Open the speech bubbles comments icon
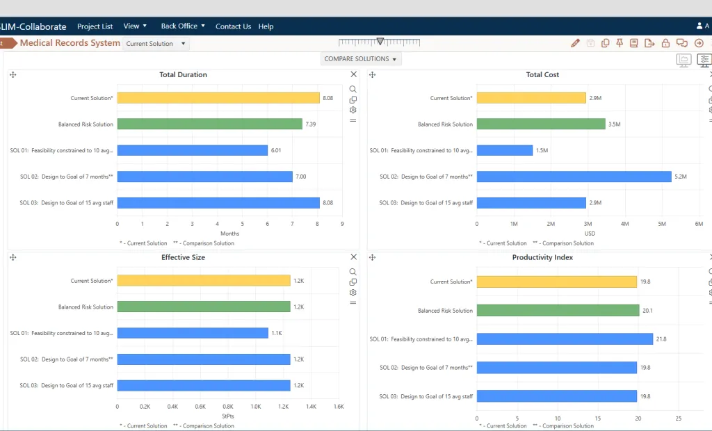The image size is (712, 431). click(x=681, y=43)
